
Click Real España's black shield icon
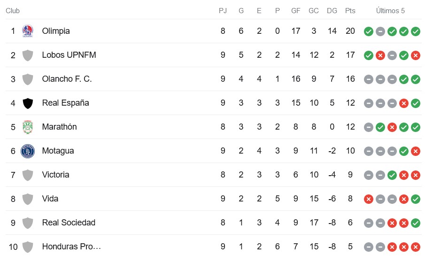[x=28, y=103]
